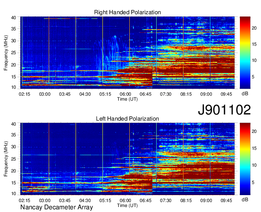This screenshot has height=212, width=261.
Task: Click the 08:15 tick under the top plot
Action: tap(186, 94)
